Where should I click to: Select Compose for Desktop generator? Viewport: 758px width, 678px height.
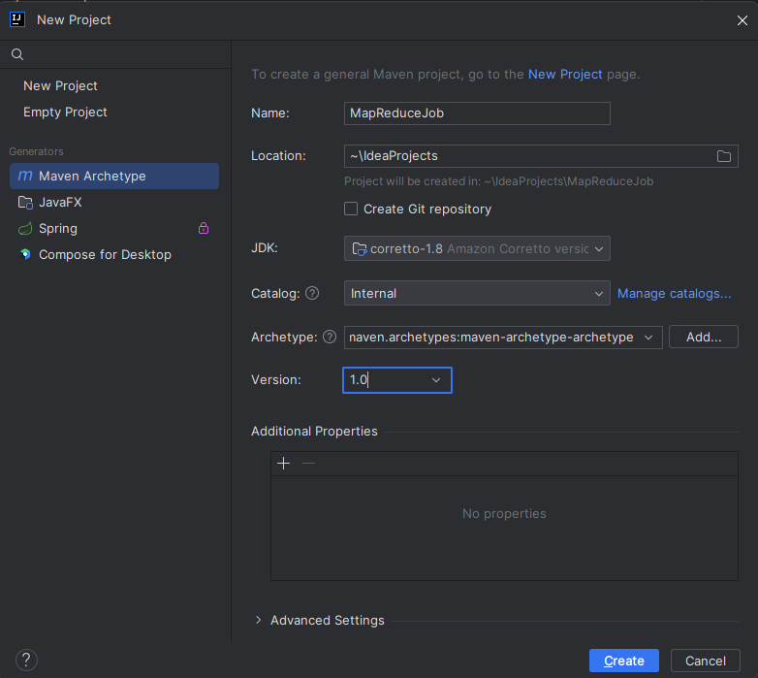105,254
